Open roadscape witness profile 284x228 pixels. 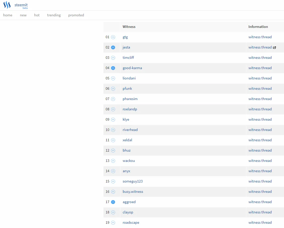click(x=131, y=222)
